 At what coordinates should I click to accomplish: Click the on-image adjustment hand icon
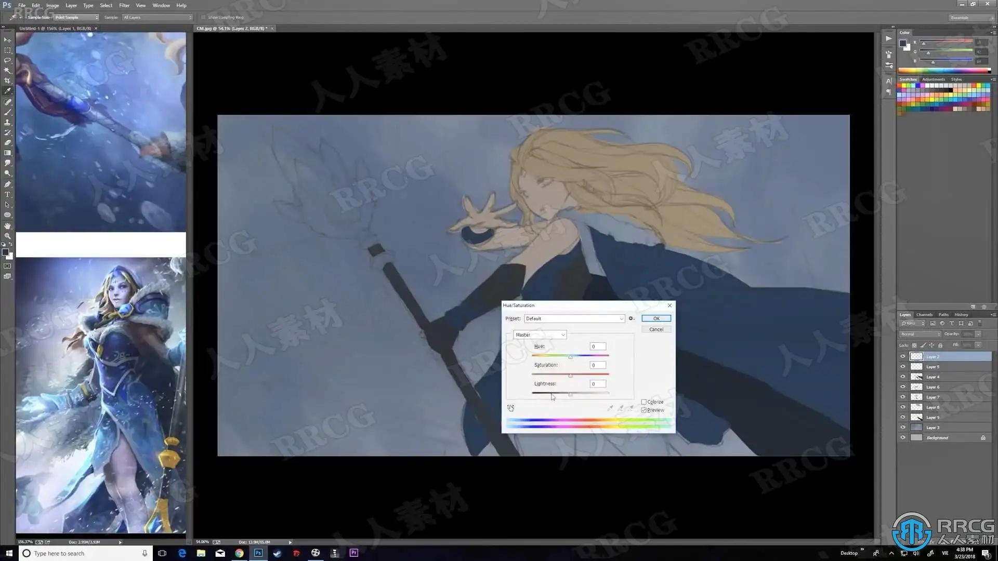point(510,408)
